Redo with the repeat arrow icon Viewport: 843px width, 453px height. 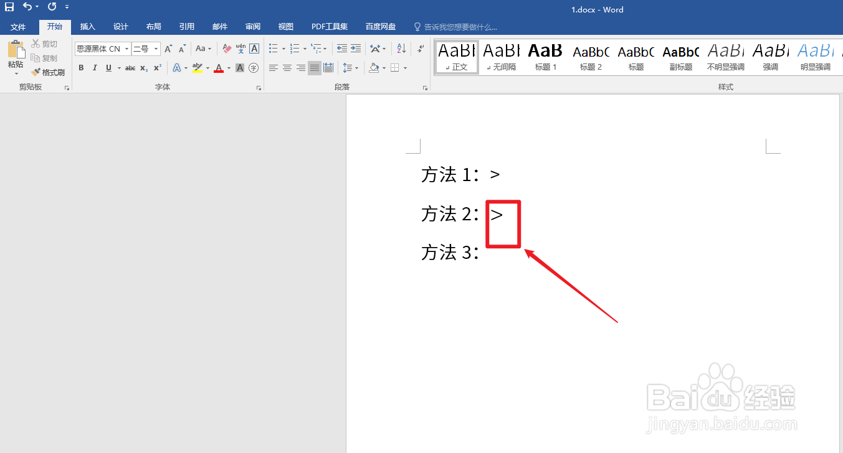pos(52,7)
